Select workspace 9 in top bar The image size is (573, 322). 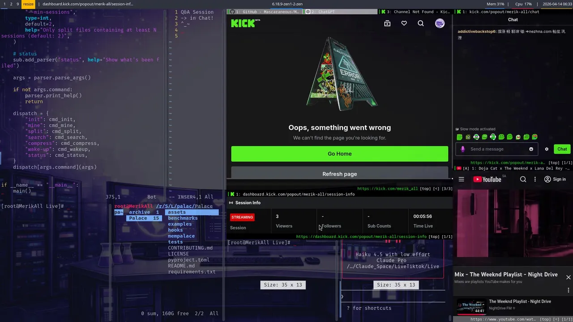pyautogui.click(x=18, y=4)
